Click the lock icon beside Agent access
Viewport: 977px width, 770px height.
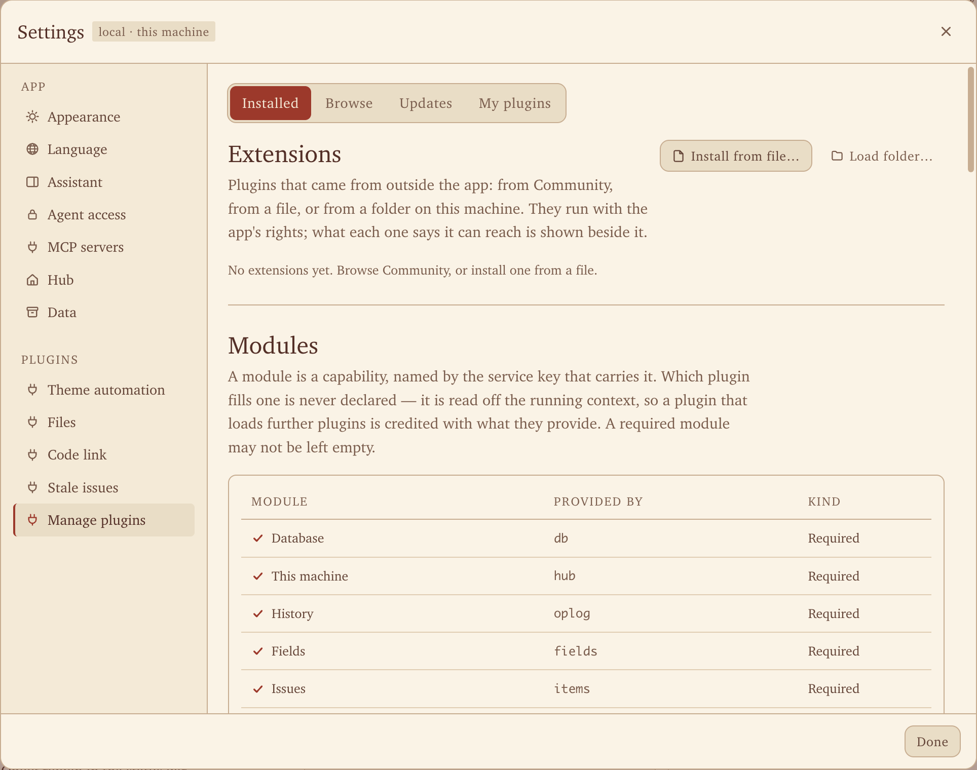[x=32, y=214]
